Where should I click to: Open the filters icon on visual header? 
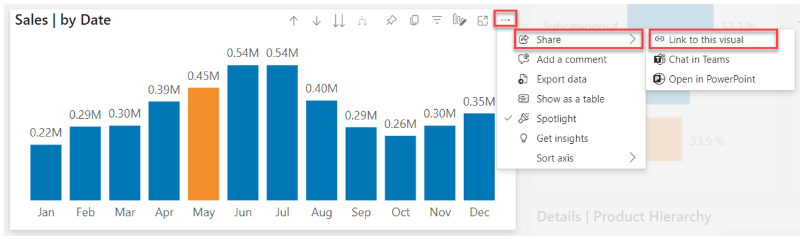coord(437,21)
